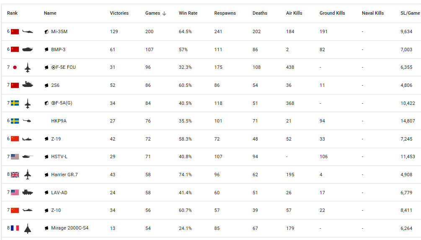The height and width of the screenshot is (240, 421).
Task: Click the premium marker icon before Z-19
Action: click(x=47, y=139)
